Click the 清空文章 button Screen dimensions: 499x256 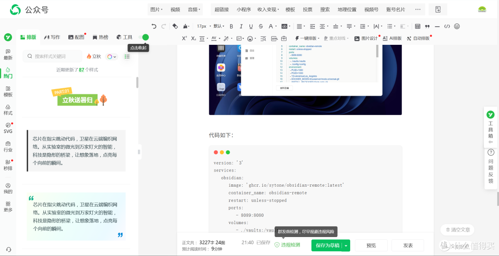(457, 230)
